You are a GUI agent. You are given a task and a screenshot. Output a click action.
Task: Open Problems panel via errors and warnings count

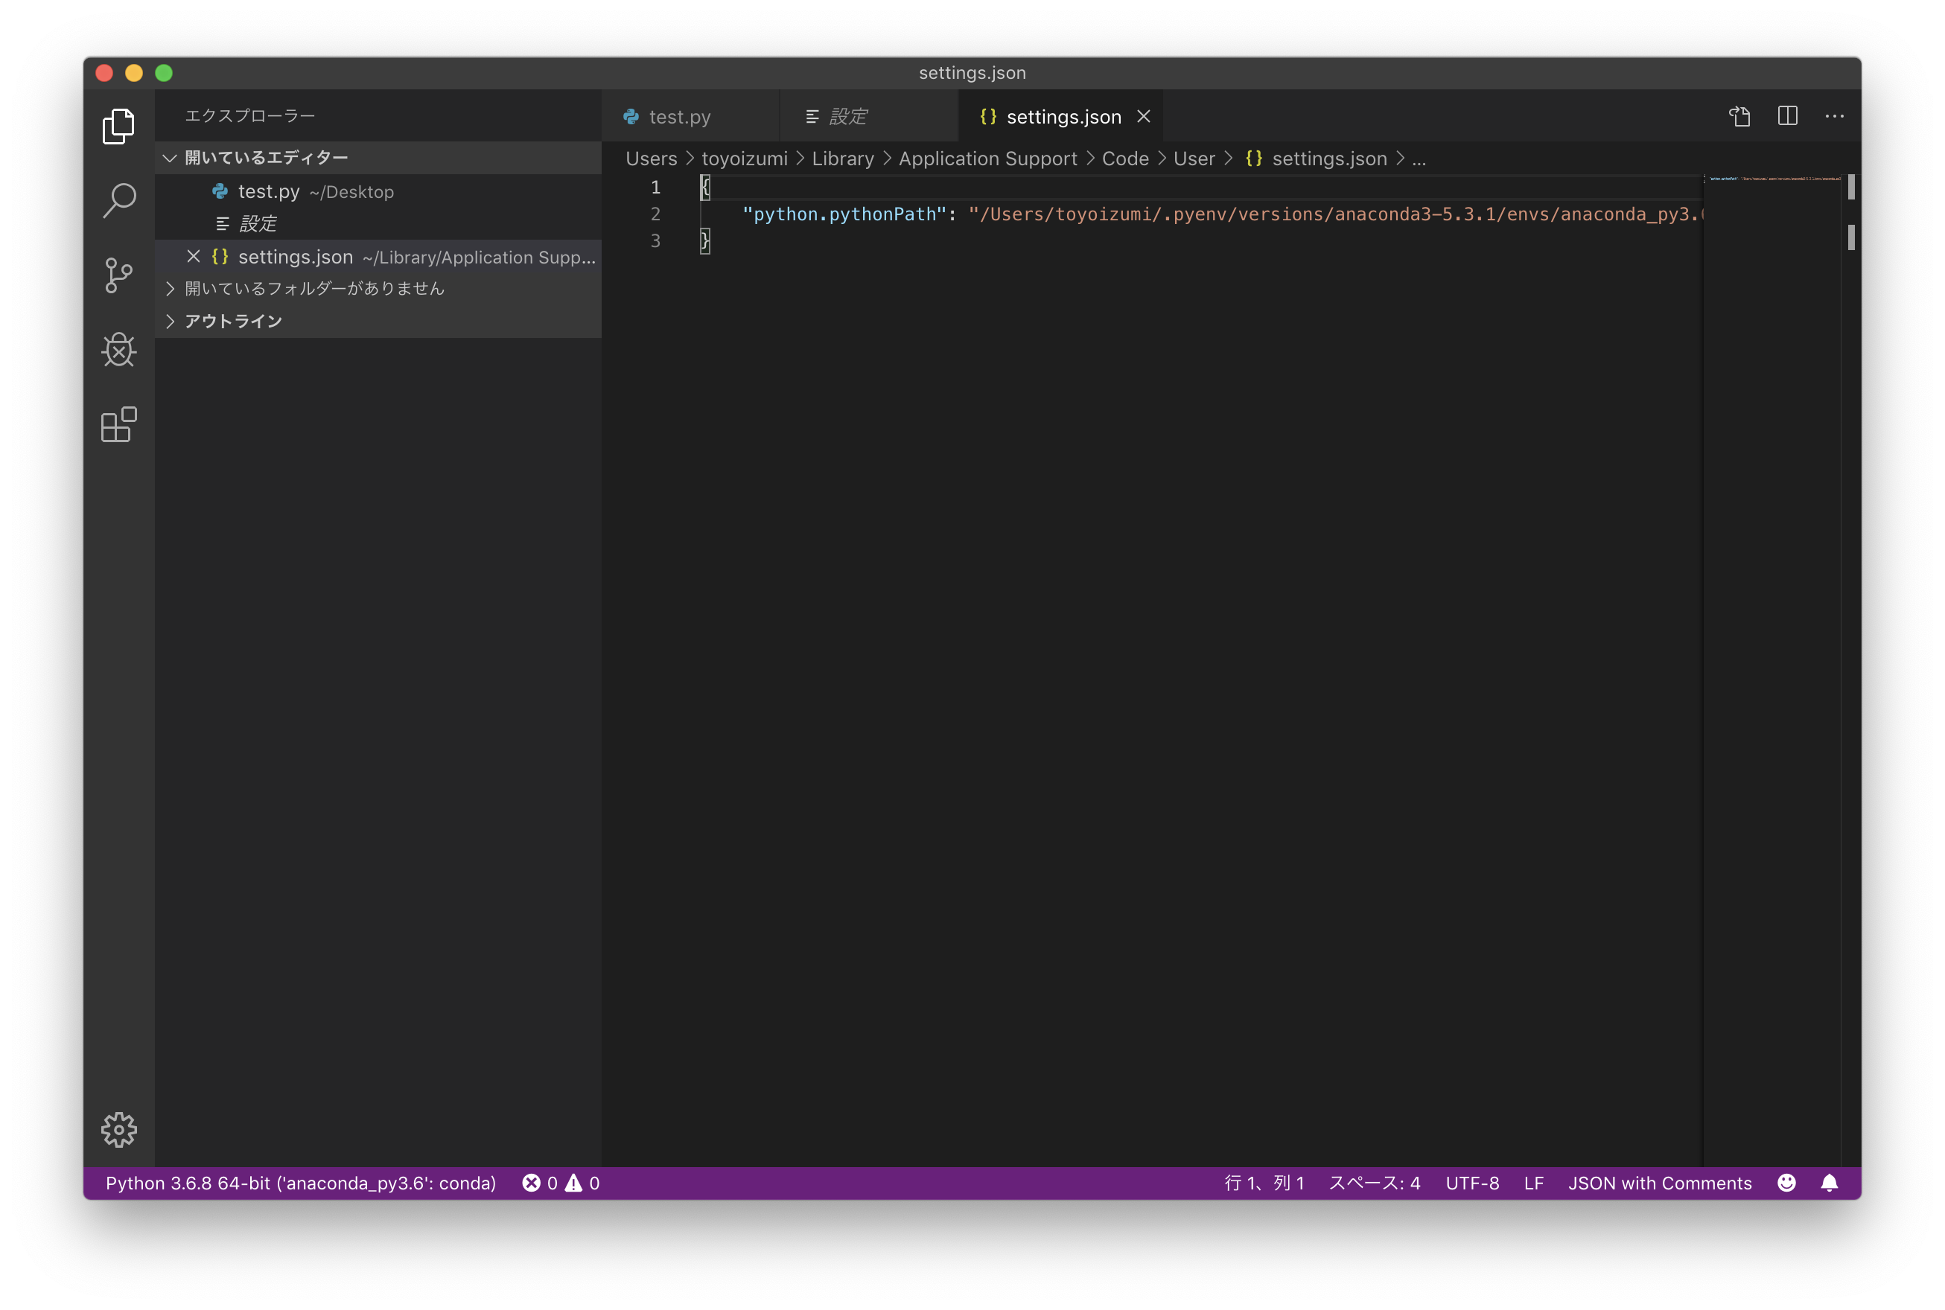point(561,1182)
